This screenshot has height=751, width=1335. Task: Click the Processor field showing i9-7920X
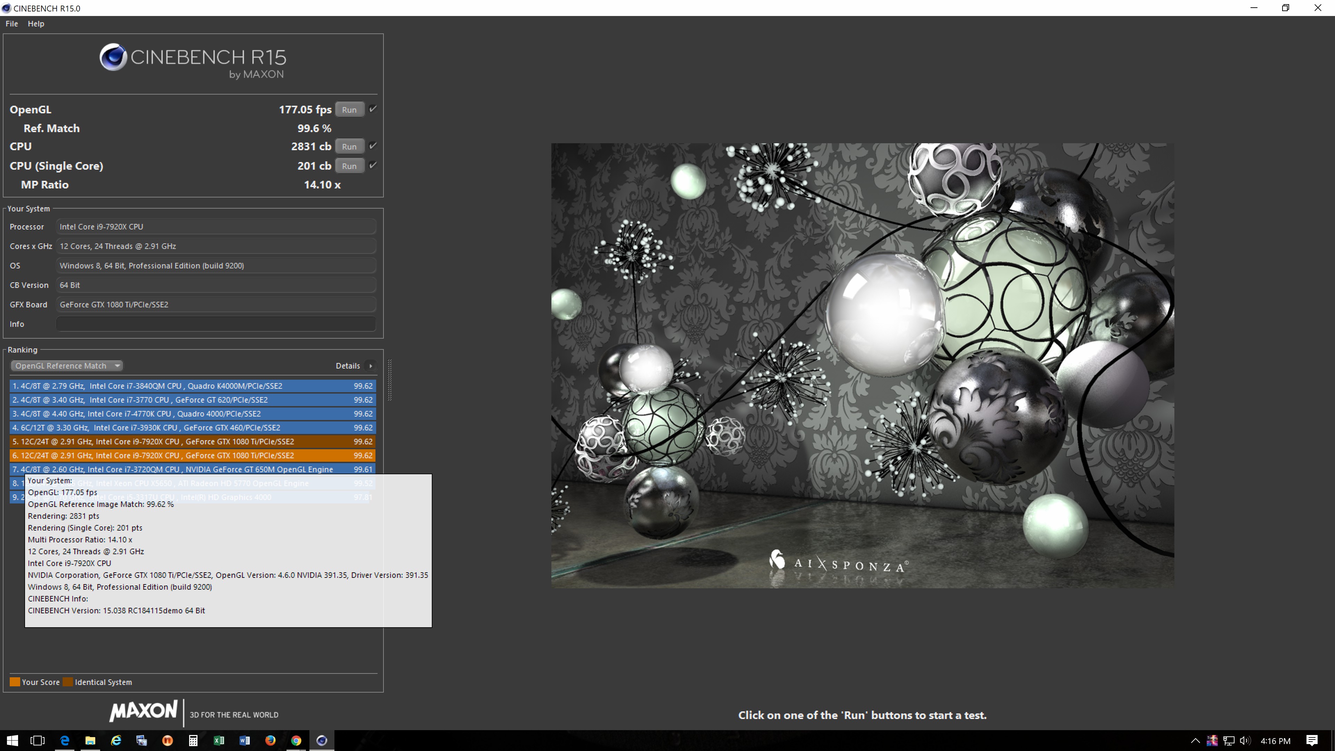click(216, 226)
